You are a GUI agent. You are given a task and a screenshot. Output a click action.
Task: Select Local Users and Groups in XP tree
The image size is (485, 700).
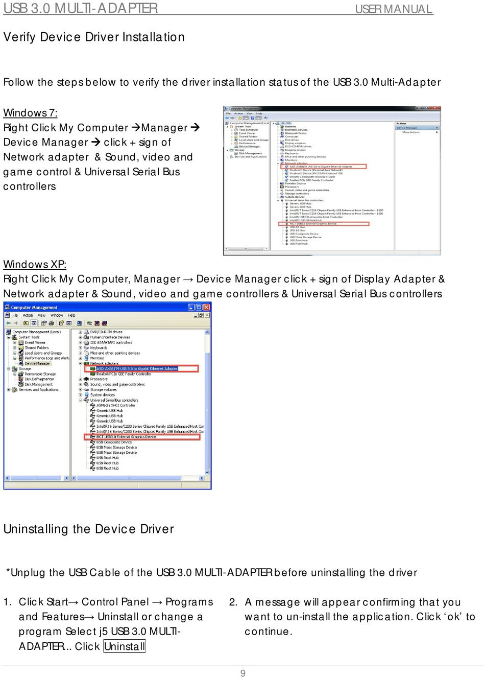(43, 353)
